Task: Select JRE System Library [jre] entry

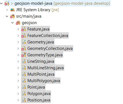Action: (37, 10)
